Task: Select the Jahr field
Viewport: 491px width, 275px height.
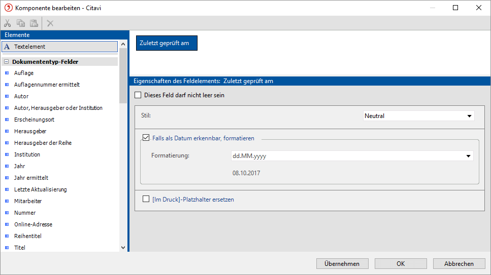Action: pyautogui.click(x=19, y=166)
